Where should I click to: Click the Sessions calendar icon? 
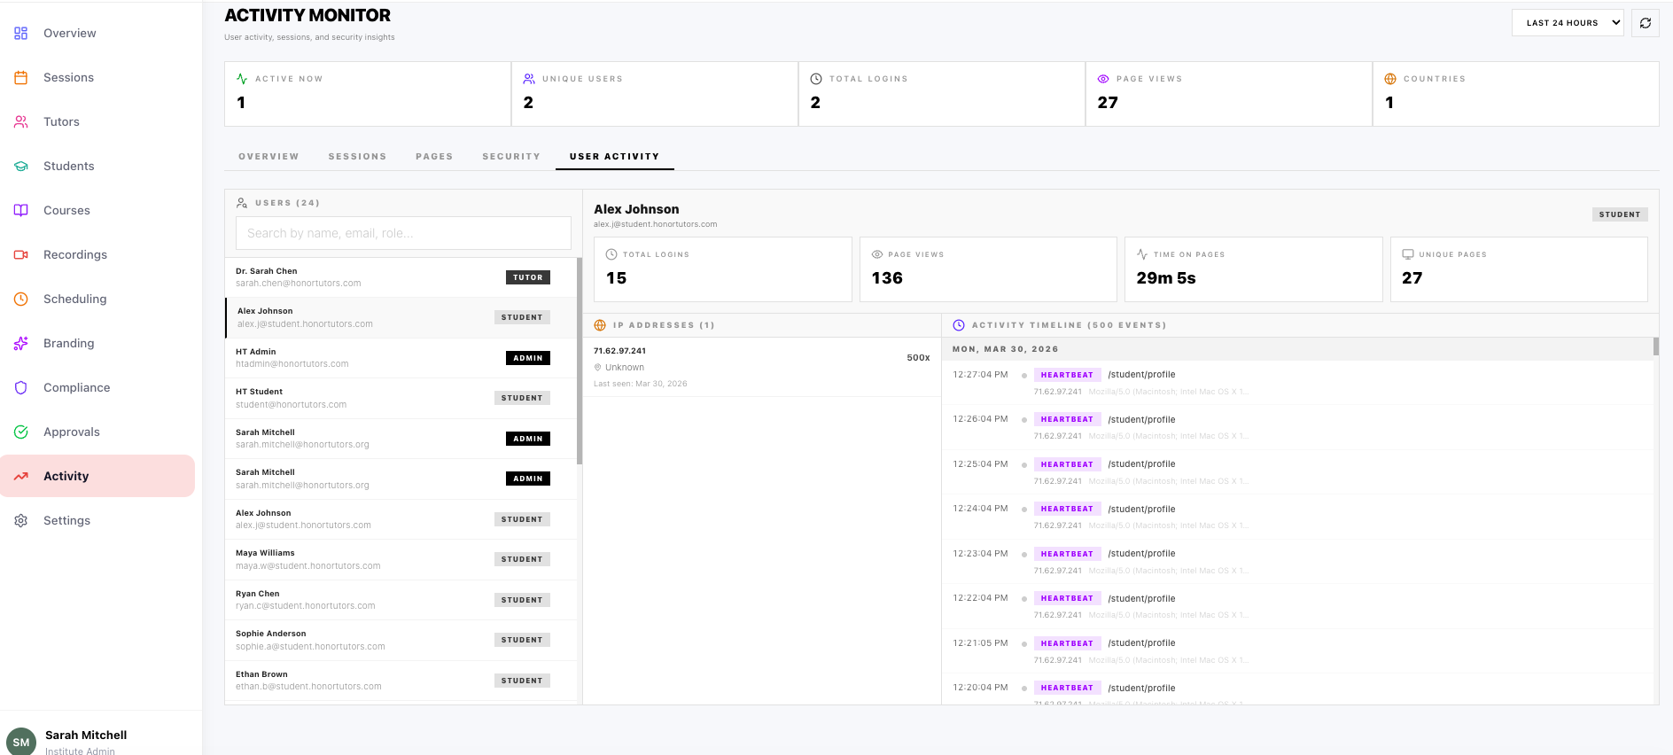[x=21, y=77]
